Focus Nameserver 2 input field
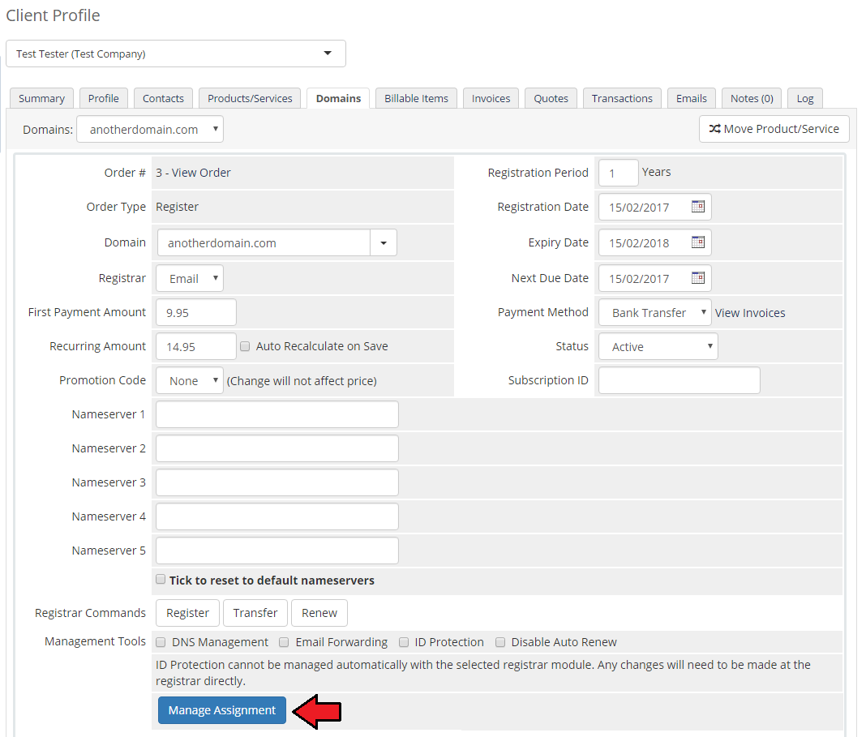 [x=277, y=448]
